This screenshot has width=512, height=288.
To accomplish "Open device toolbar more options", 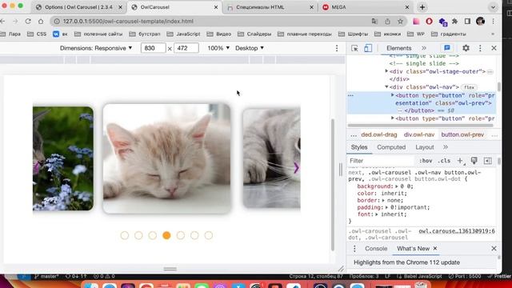I will point(337,48).
